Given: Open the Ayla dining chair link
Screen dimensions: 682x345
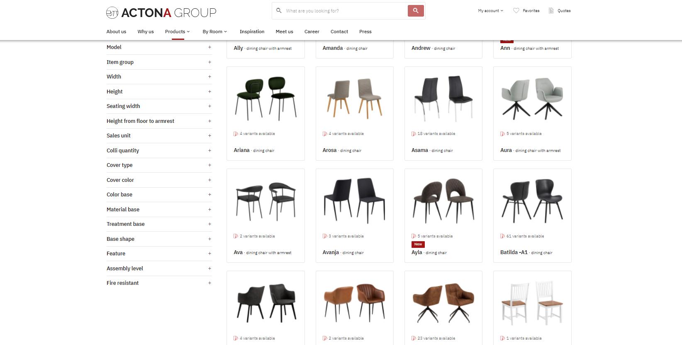Looking at the screenshot, I should pyautogui.click(x=429, y=252).
